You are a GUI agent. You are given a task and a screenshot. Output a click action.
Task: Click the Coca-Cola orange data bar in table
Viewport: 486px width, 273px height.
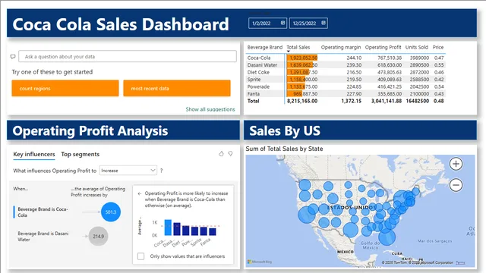[x=302, y=58]
